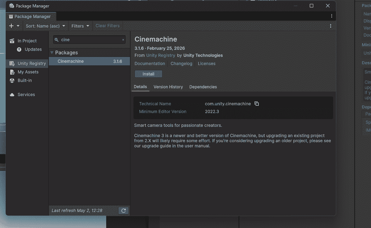
Task: Click the 2022.3 minimum editor version value
Action: (x=212, y=111)
